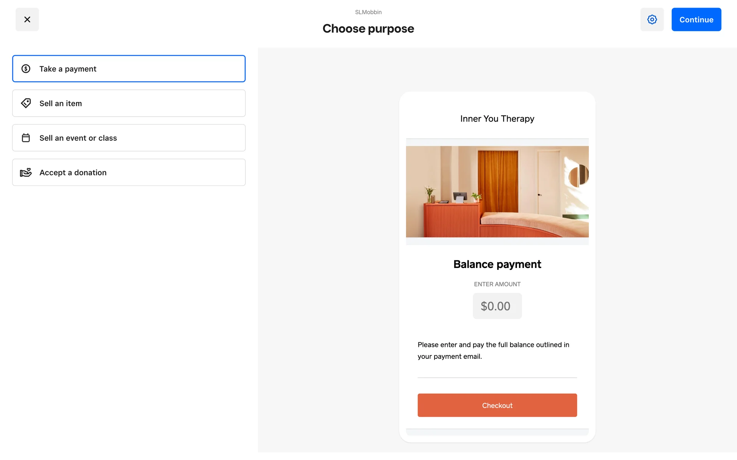
Task: Click the balance payment description text
Action: [493, 350]
